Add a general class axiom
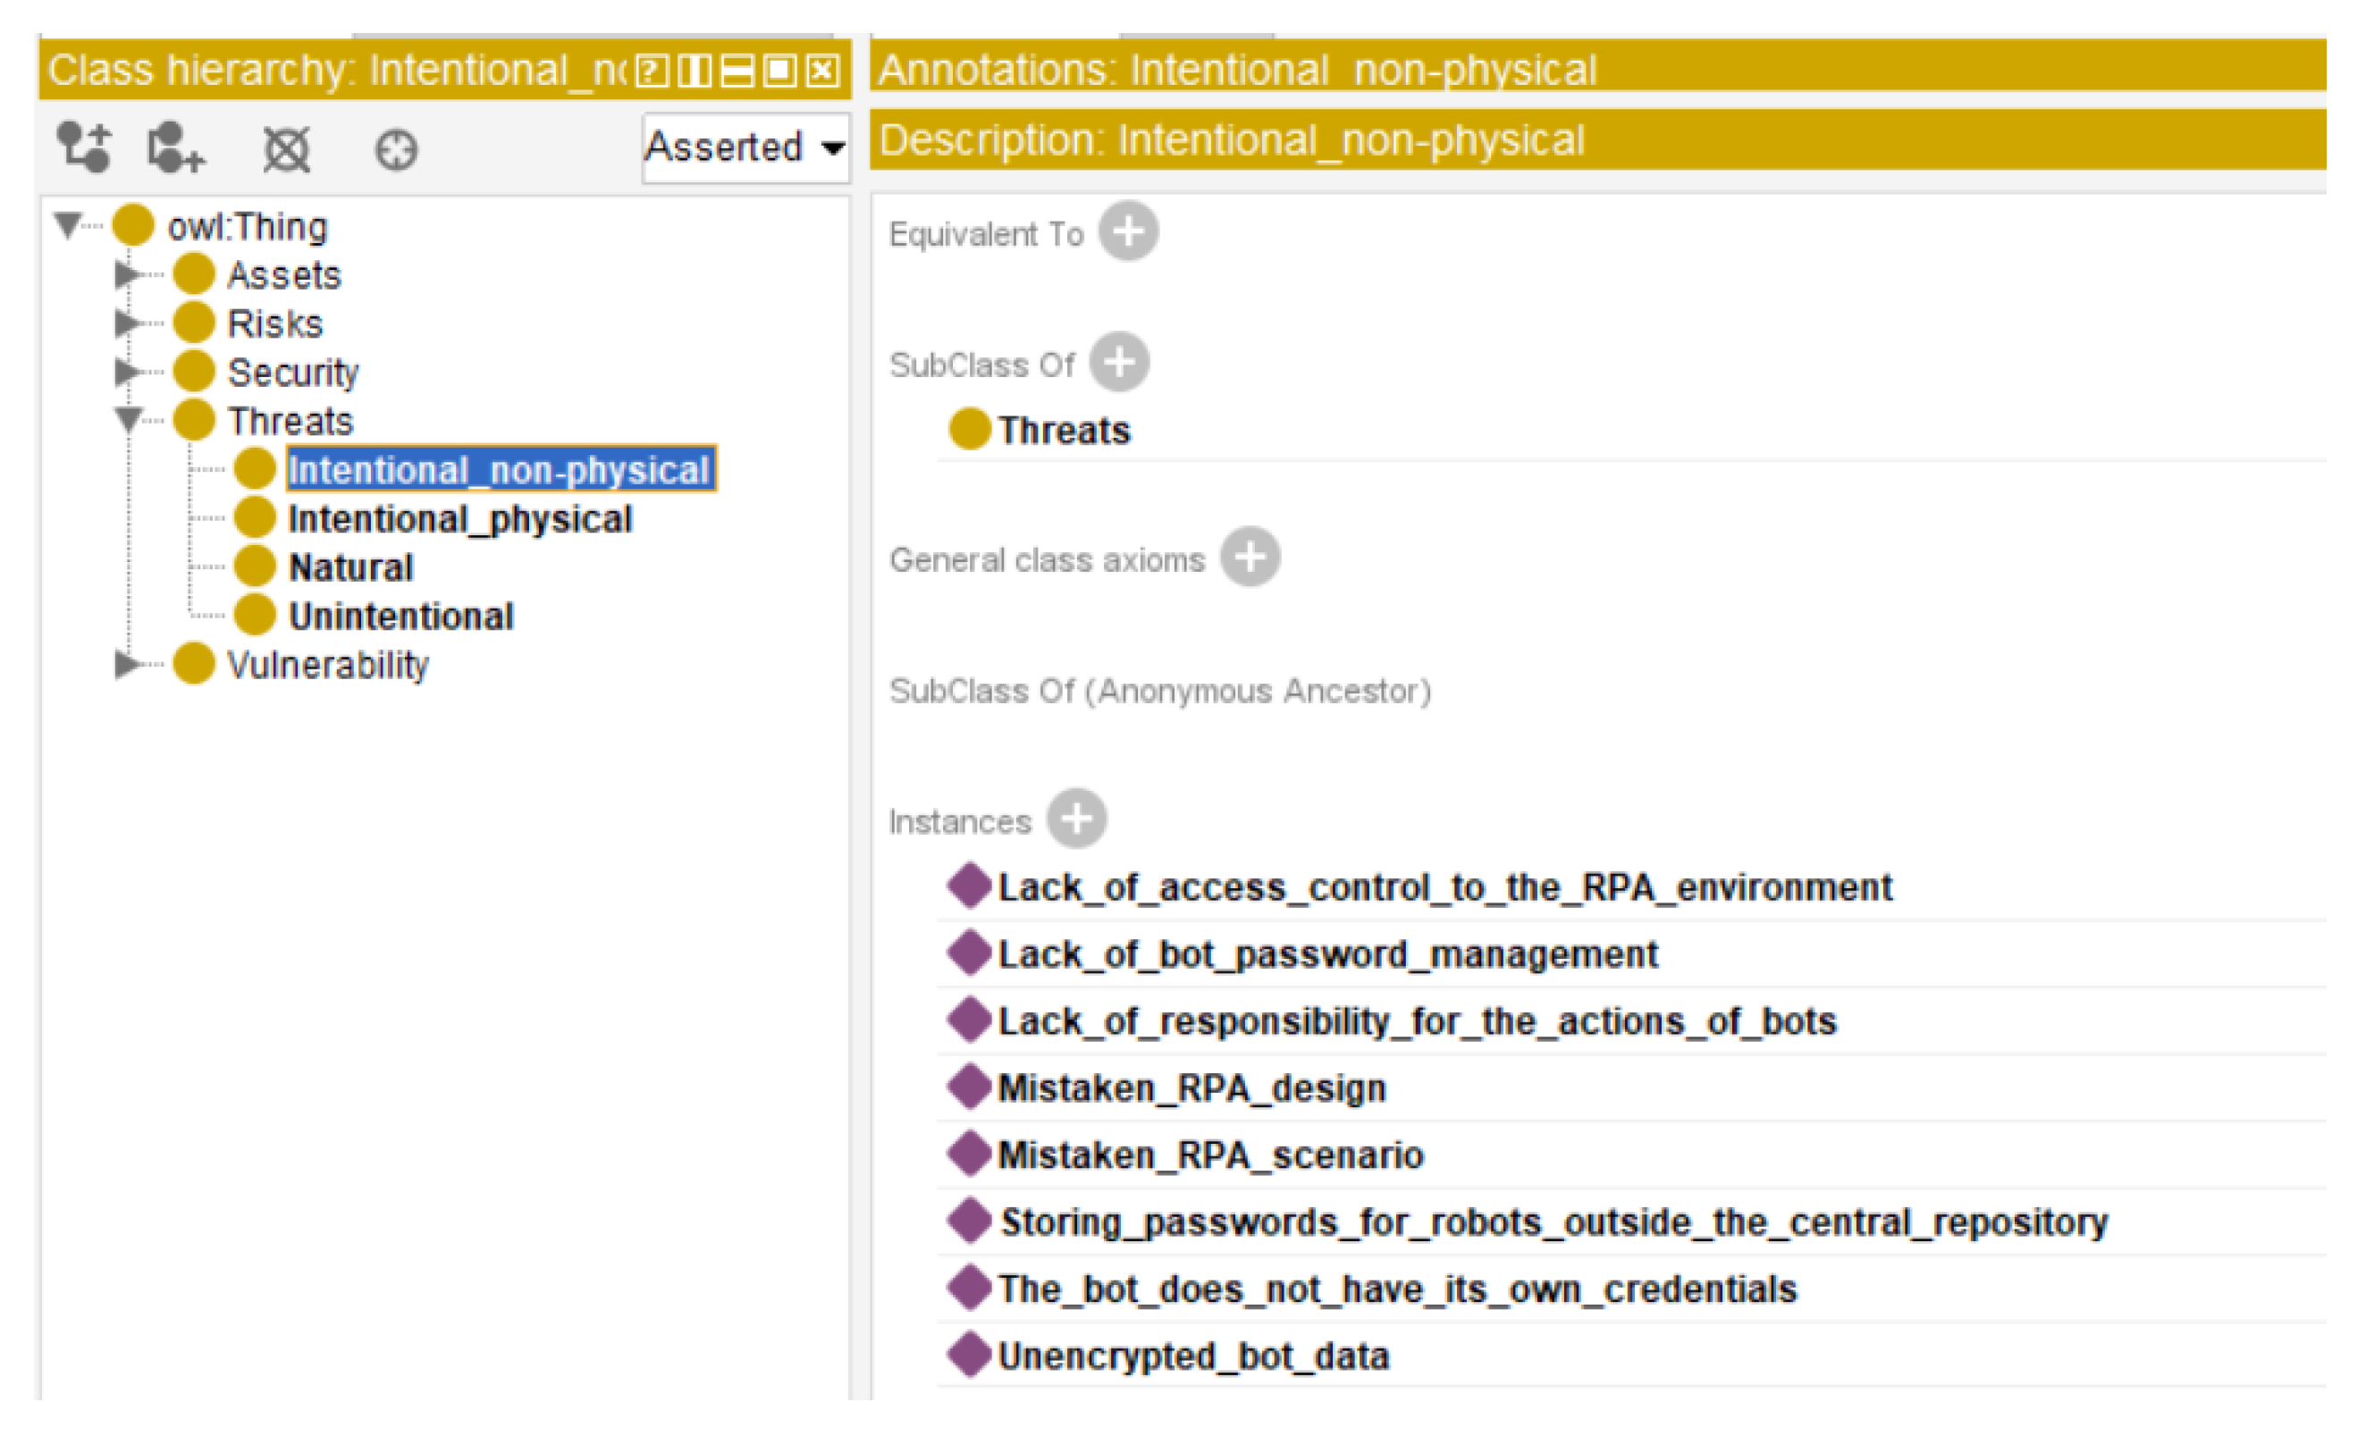The height and width of the screenshot is (1436, 2366). point(1250,557)
